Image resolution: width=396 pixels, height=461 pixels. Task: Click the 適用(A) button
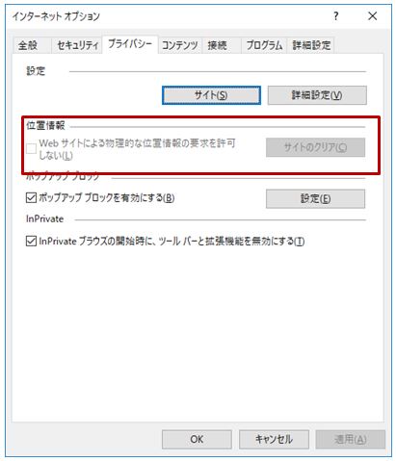pyautogui.click(x=351, y=439)
